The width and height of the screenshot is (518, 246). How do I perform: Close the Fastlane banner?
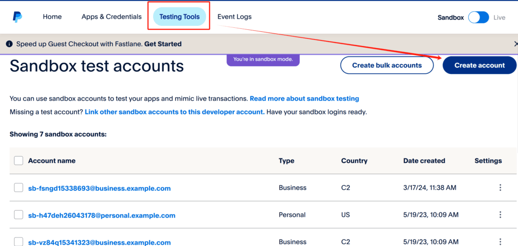516,44
